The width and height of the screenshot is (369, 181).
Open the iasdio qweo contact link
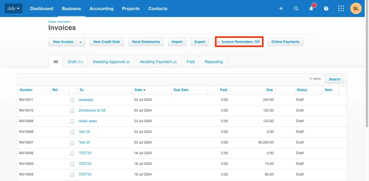click(x=88, y=121)
